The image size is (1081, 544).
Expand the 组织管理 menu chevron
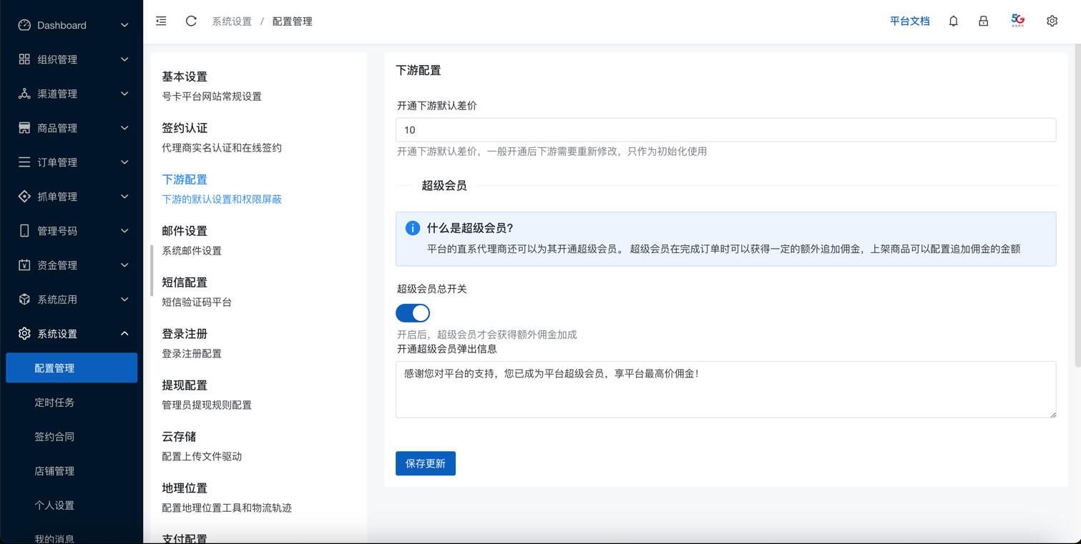(x=124, y=59)
